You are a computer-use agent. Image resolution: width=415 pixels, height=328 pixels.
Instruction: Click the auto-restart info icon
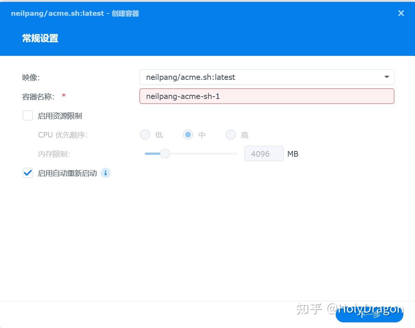click(106, 173)
